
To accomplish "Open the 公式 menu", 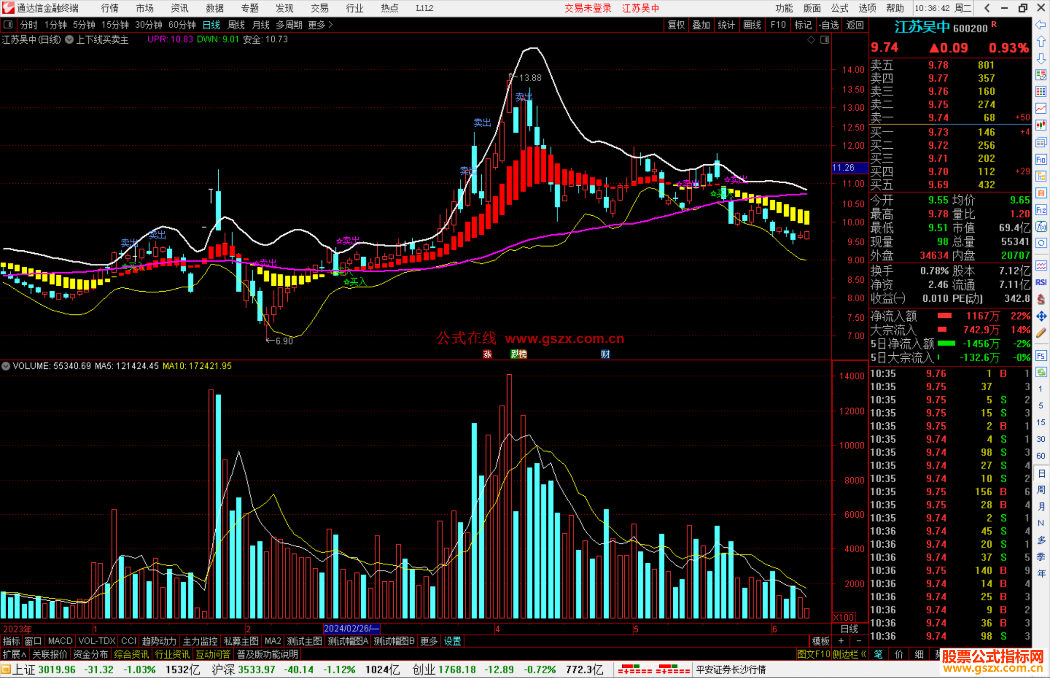I will (x=840, y=8).
